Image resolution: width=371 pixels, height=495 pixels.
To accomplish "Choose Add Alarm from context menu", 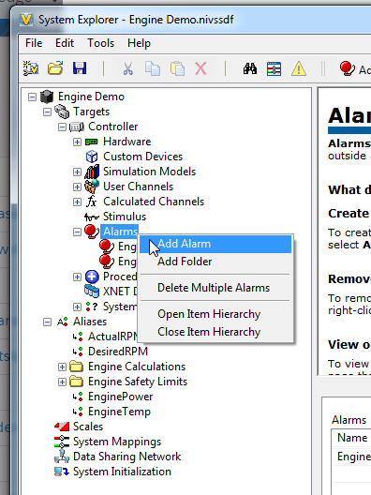I will (x=215, y=244).
